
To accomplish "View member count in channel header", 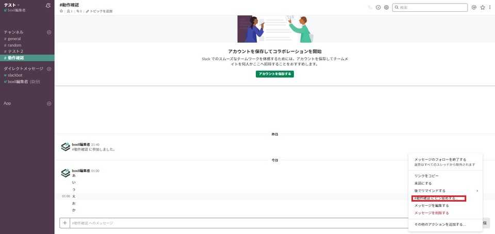I will pos(70,11).
